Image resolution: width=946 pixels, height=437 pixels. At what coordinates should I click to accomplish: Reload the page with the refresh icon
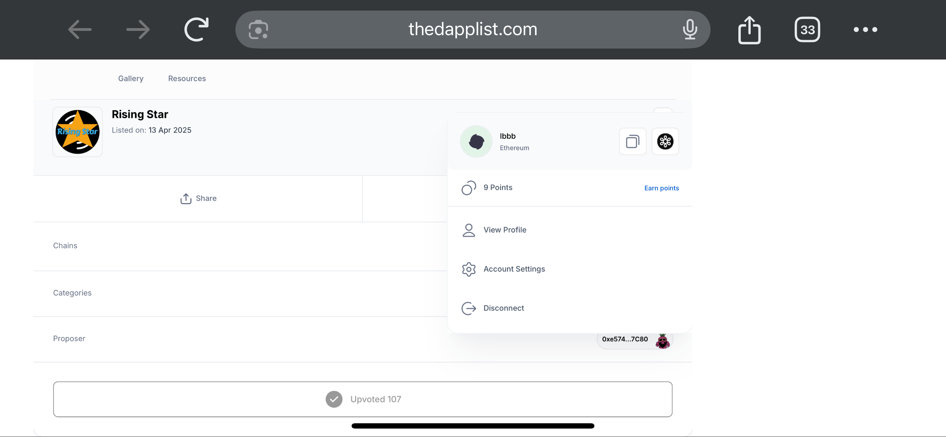coord(196,29)
